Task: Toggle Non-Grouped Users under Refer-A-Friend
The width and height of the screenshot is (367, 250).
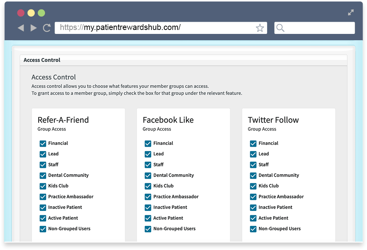Action: coord(43,229)
